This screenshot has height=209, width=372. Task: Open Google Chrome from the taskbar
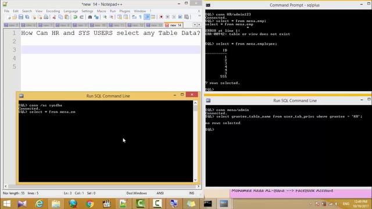90,204
